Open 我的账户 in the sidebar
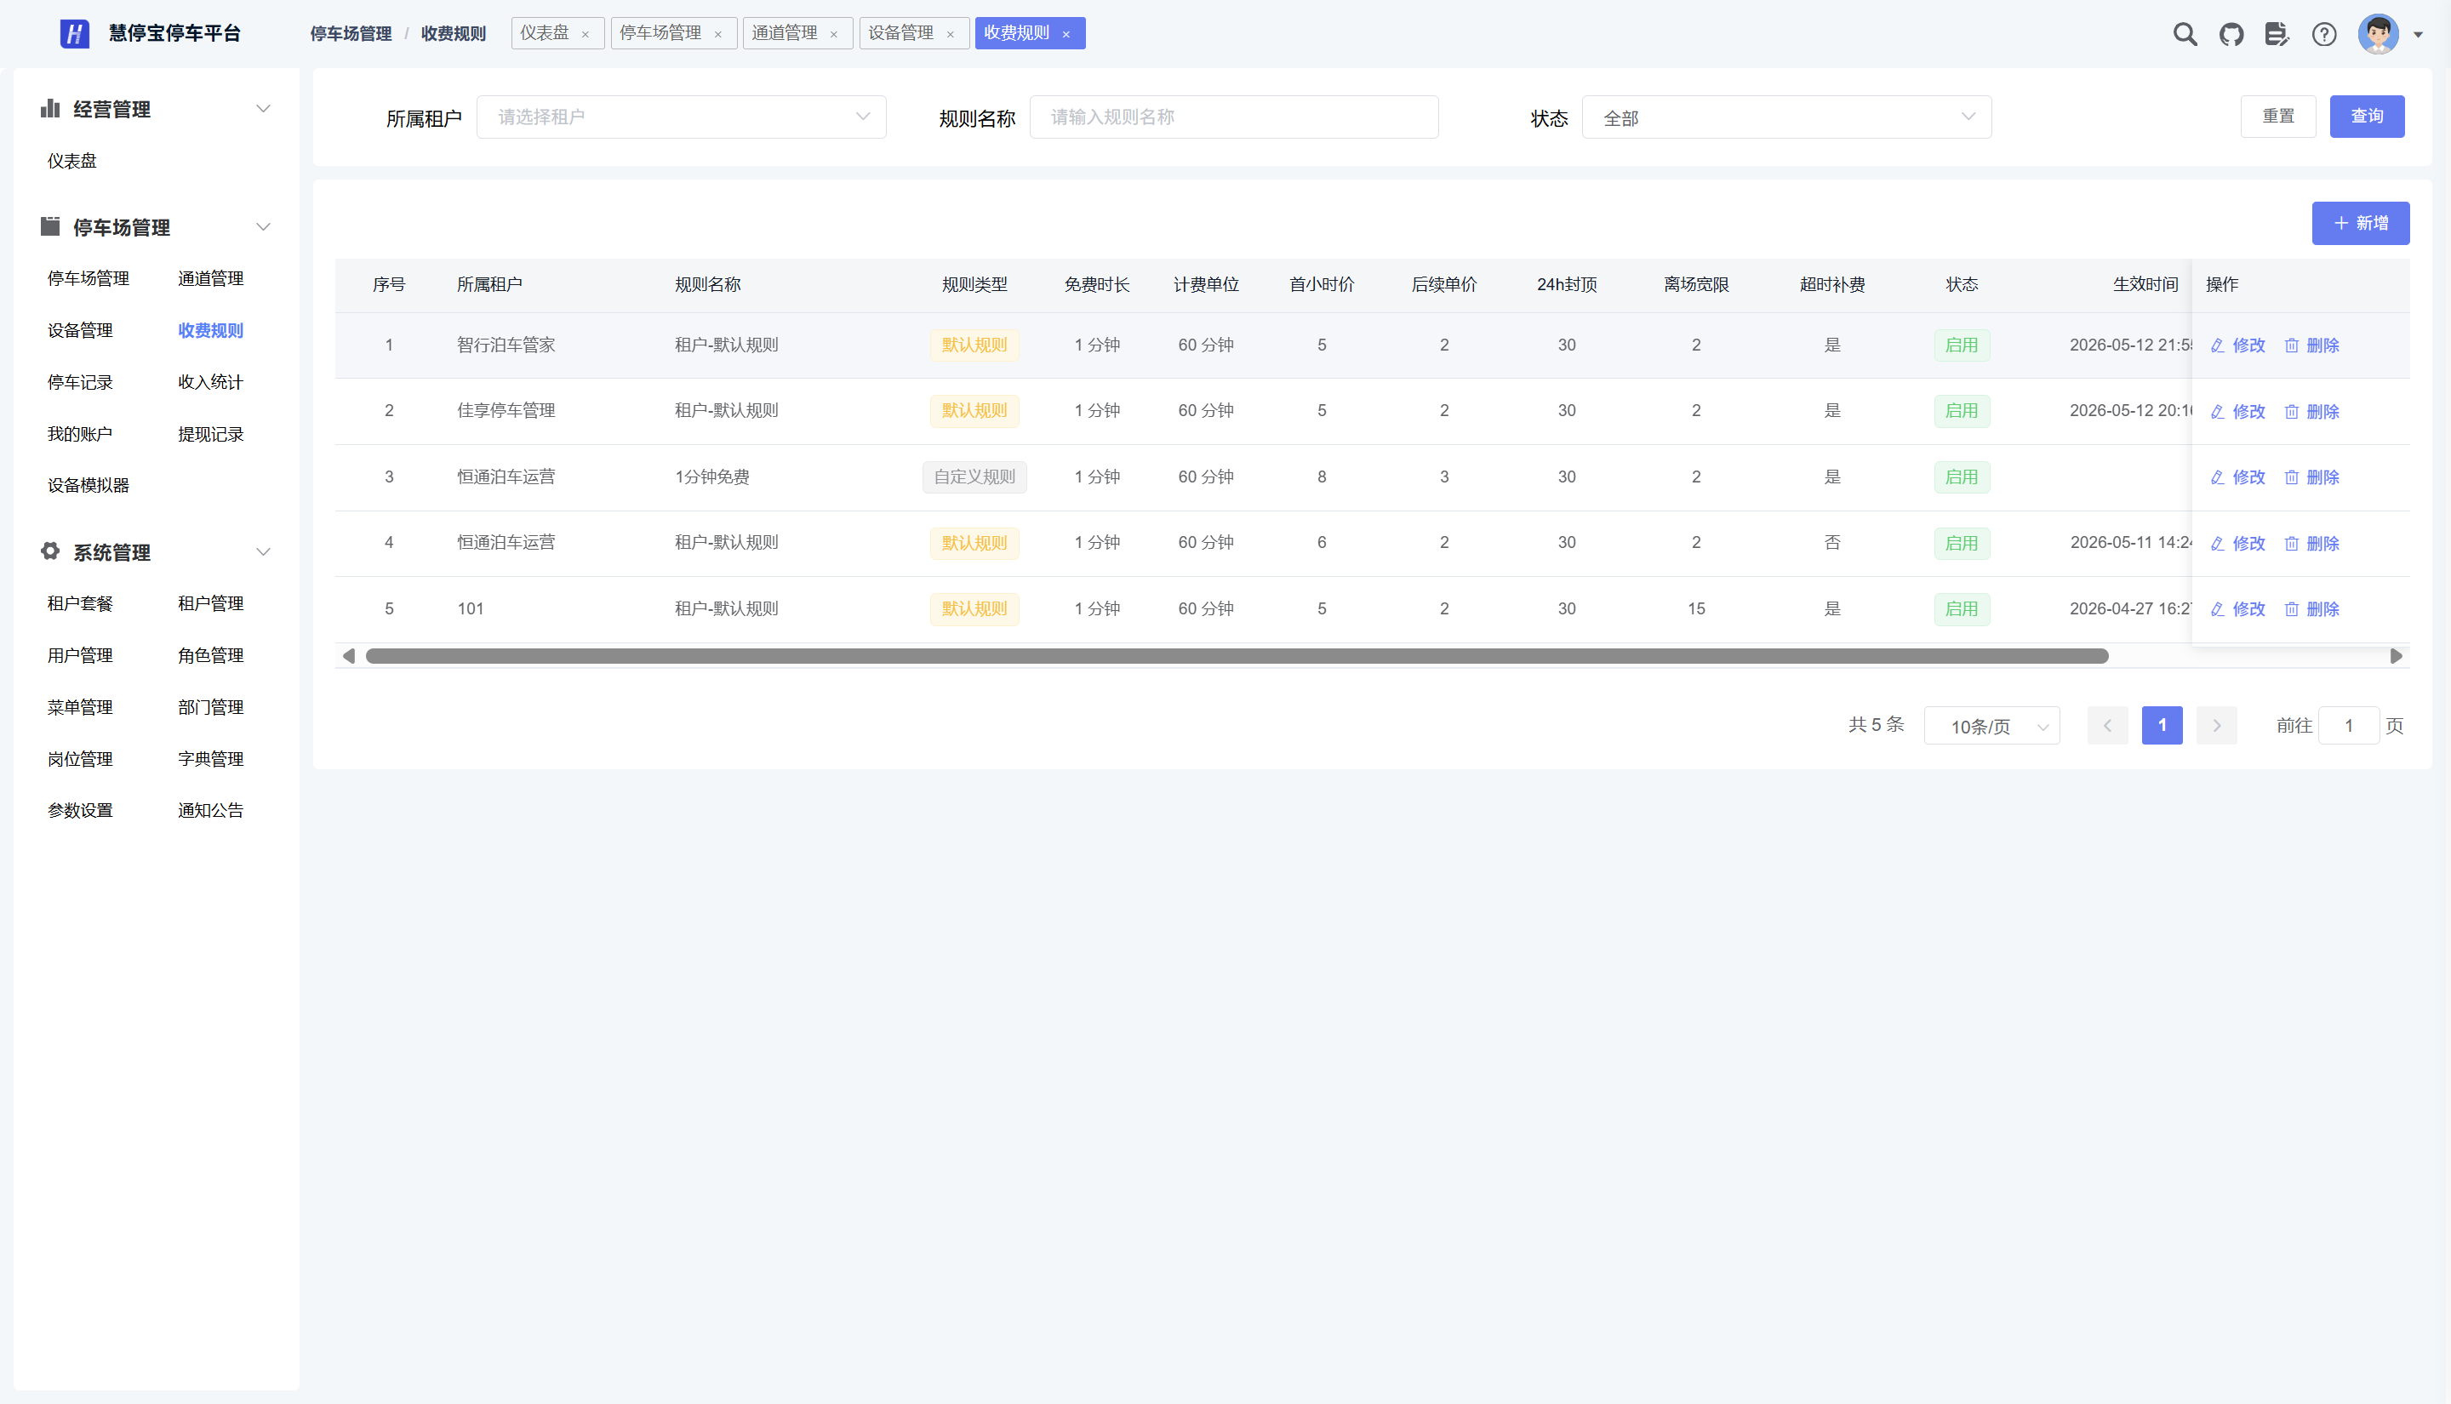This screenshot has width=2451, height=1404. click(80, 435)
